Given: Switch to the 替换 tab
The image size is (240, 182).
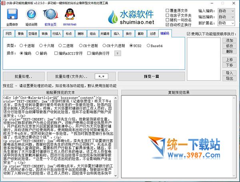Looking at the screenshot, I should point(21,34).
